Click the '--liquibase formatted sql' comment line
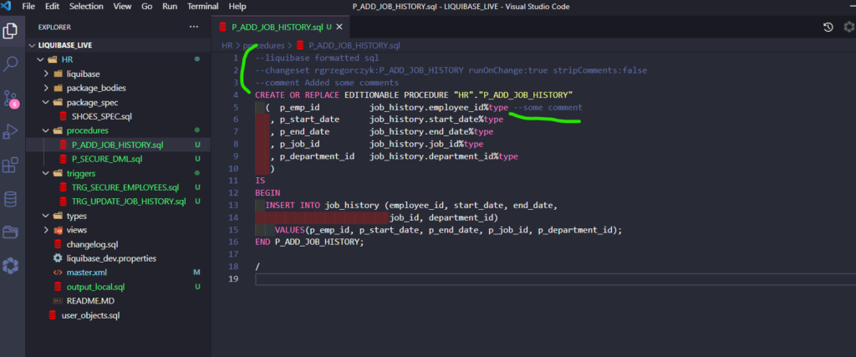This screenshot has height=357, width=856. click(x=317, y=58)
